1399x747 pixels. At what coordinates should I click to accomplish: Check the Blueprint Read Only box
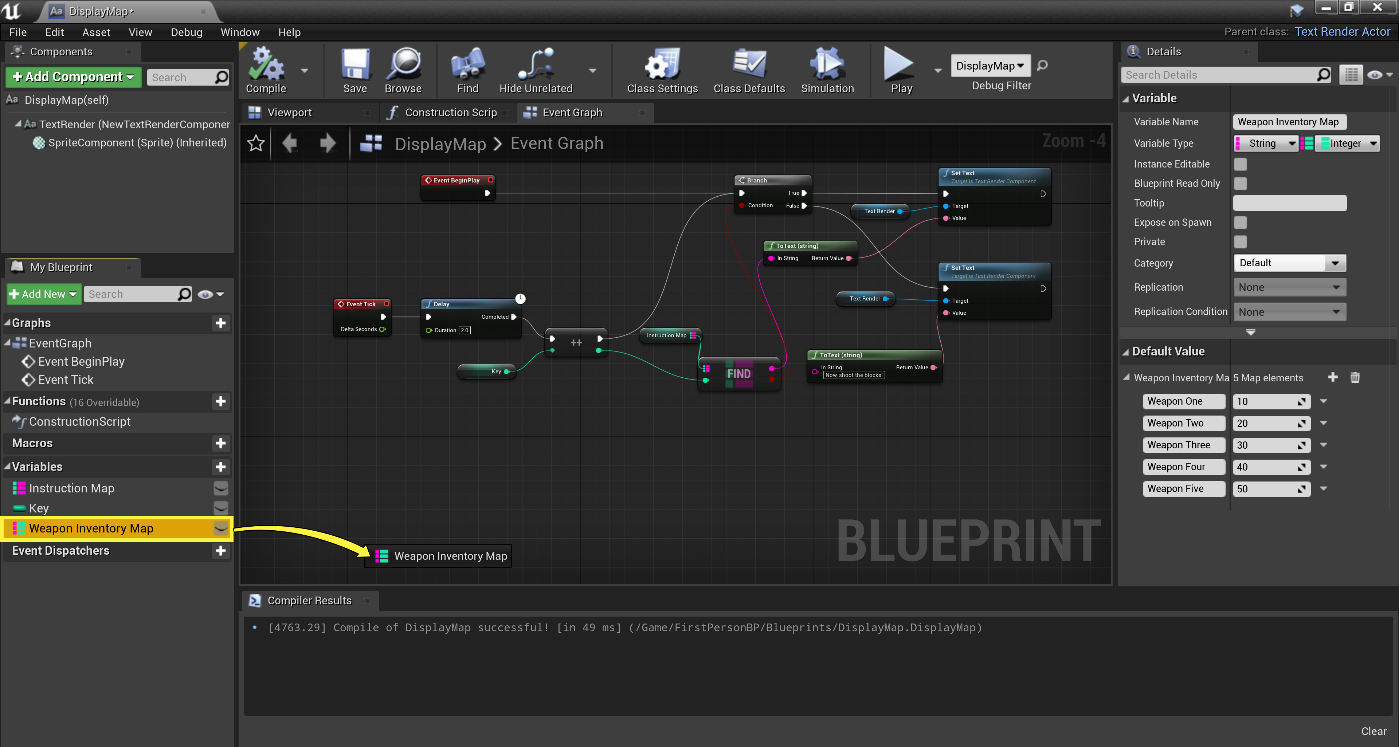(1241, 184)
